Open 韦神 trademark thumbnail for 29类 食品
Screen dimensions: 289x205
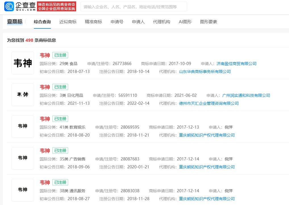pos(23,63)
